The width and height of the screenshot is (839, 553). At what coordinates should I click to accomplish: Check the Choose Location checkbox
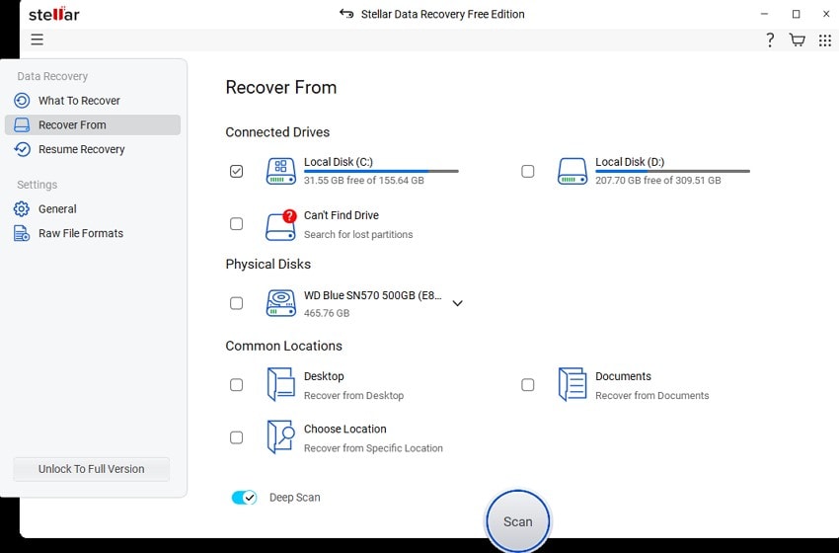(236, 437)
